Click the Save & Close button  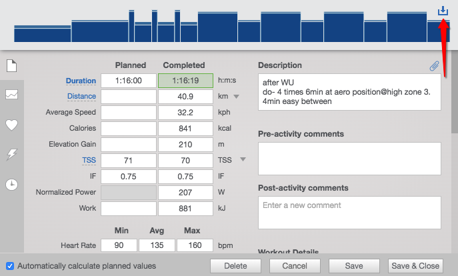[415, 266]
